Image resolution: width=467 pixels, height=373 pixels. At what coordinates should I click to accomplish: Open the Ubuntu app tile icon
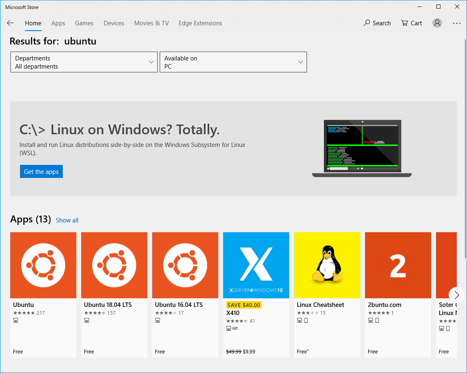point(43,265)
